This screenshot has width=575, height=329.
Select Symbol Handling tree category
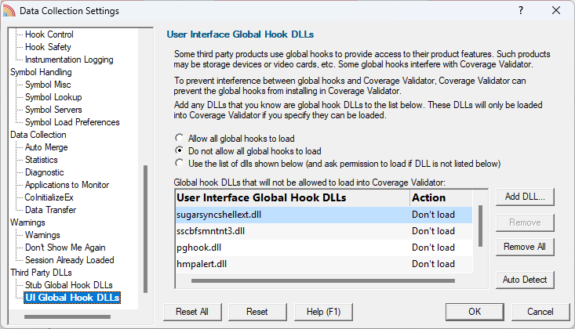(x=41, y=72)
